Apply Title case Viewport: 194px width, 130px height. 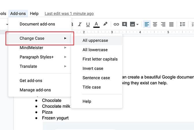pos(97,87)
